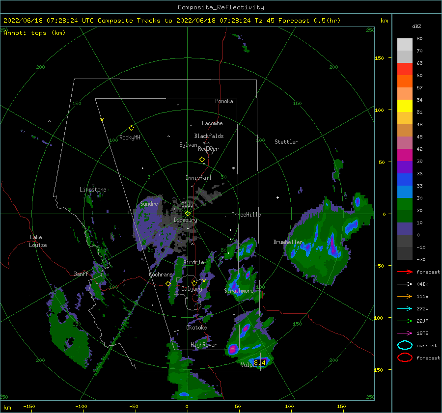Image resolution: width=442 pixels, height=413 pixels.
Task: Click the asterisk marker above Limestone
Action: (x=93, y=186)
